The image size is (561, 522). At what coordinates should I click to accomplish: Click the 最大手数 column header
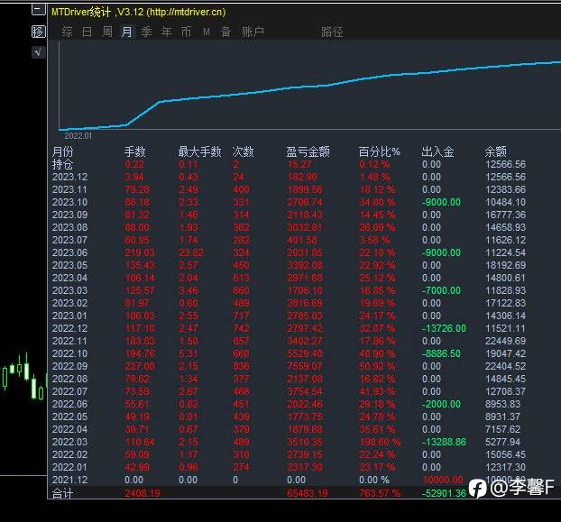[x=200, y=151]
